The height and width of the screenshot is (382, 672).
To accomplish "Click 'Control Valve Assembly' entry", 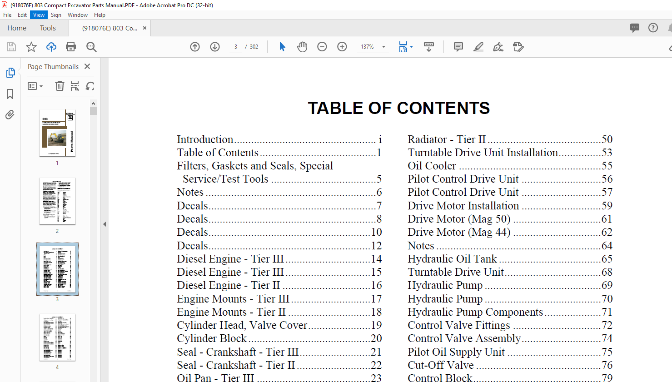I will (510, 338).
